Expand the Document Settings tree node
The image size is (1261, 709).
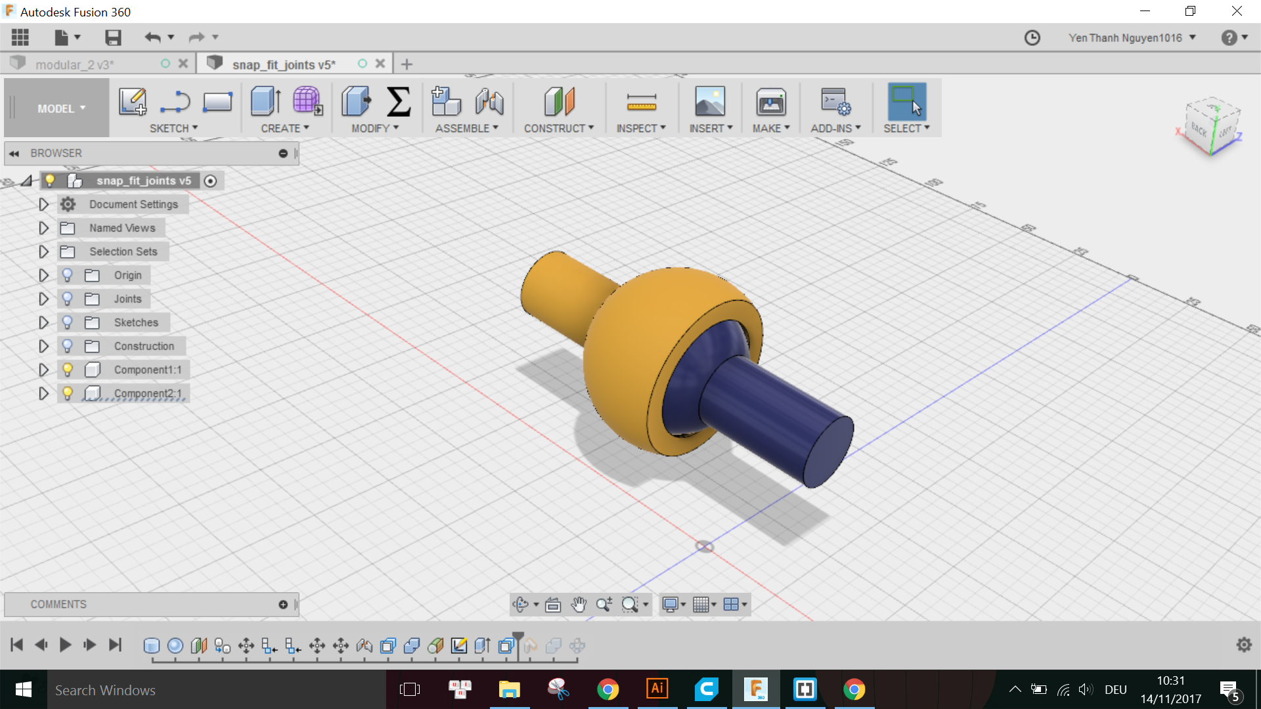coord(43,204)
